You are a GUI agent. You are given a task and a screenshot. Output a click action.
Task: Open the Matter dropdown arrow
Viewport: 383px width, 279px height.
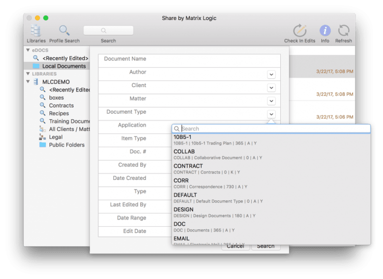[x=271, y=101]
